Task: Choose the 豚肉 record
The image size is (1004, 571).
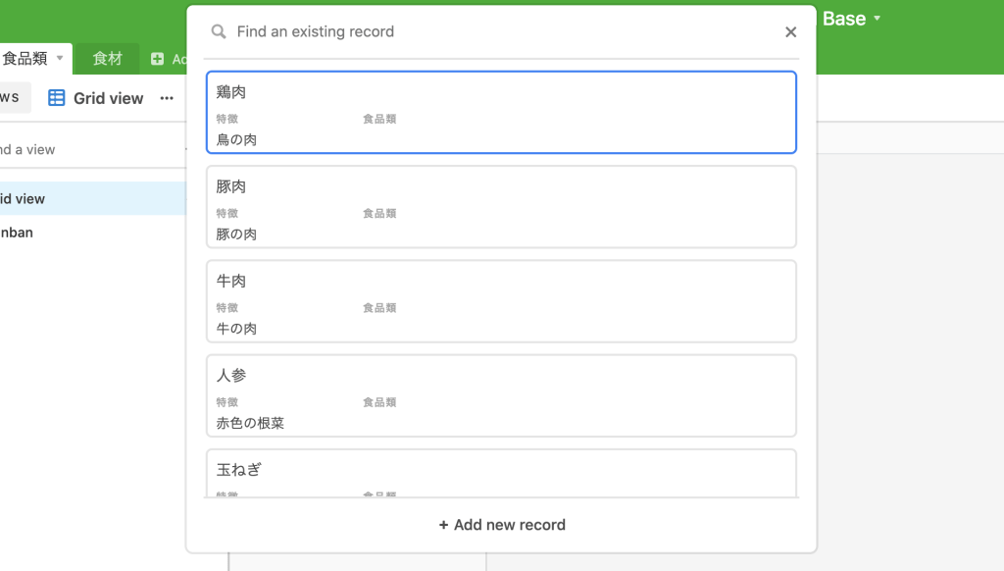Action: pyautogui.click(x=501, y=207)
